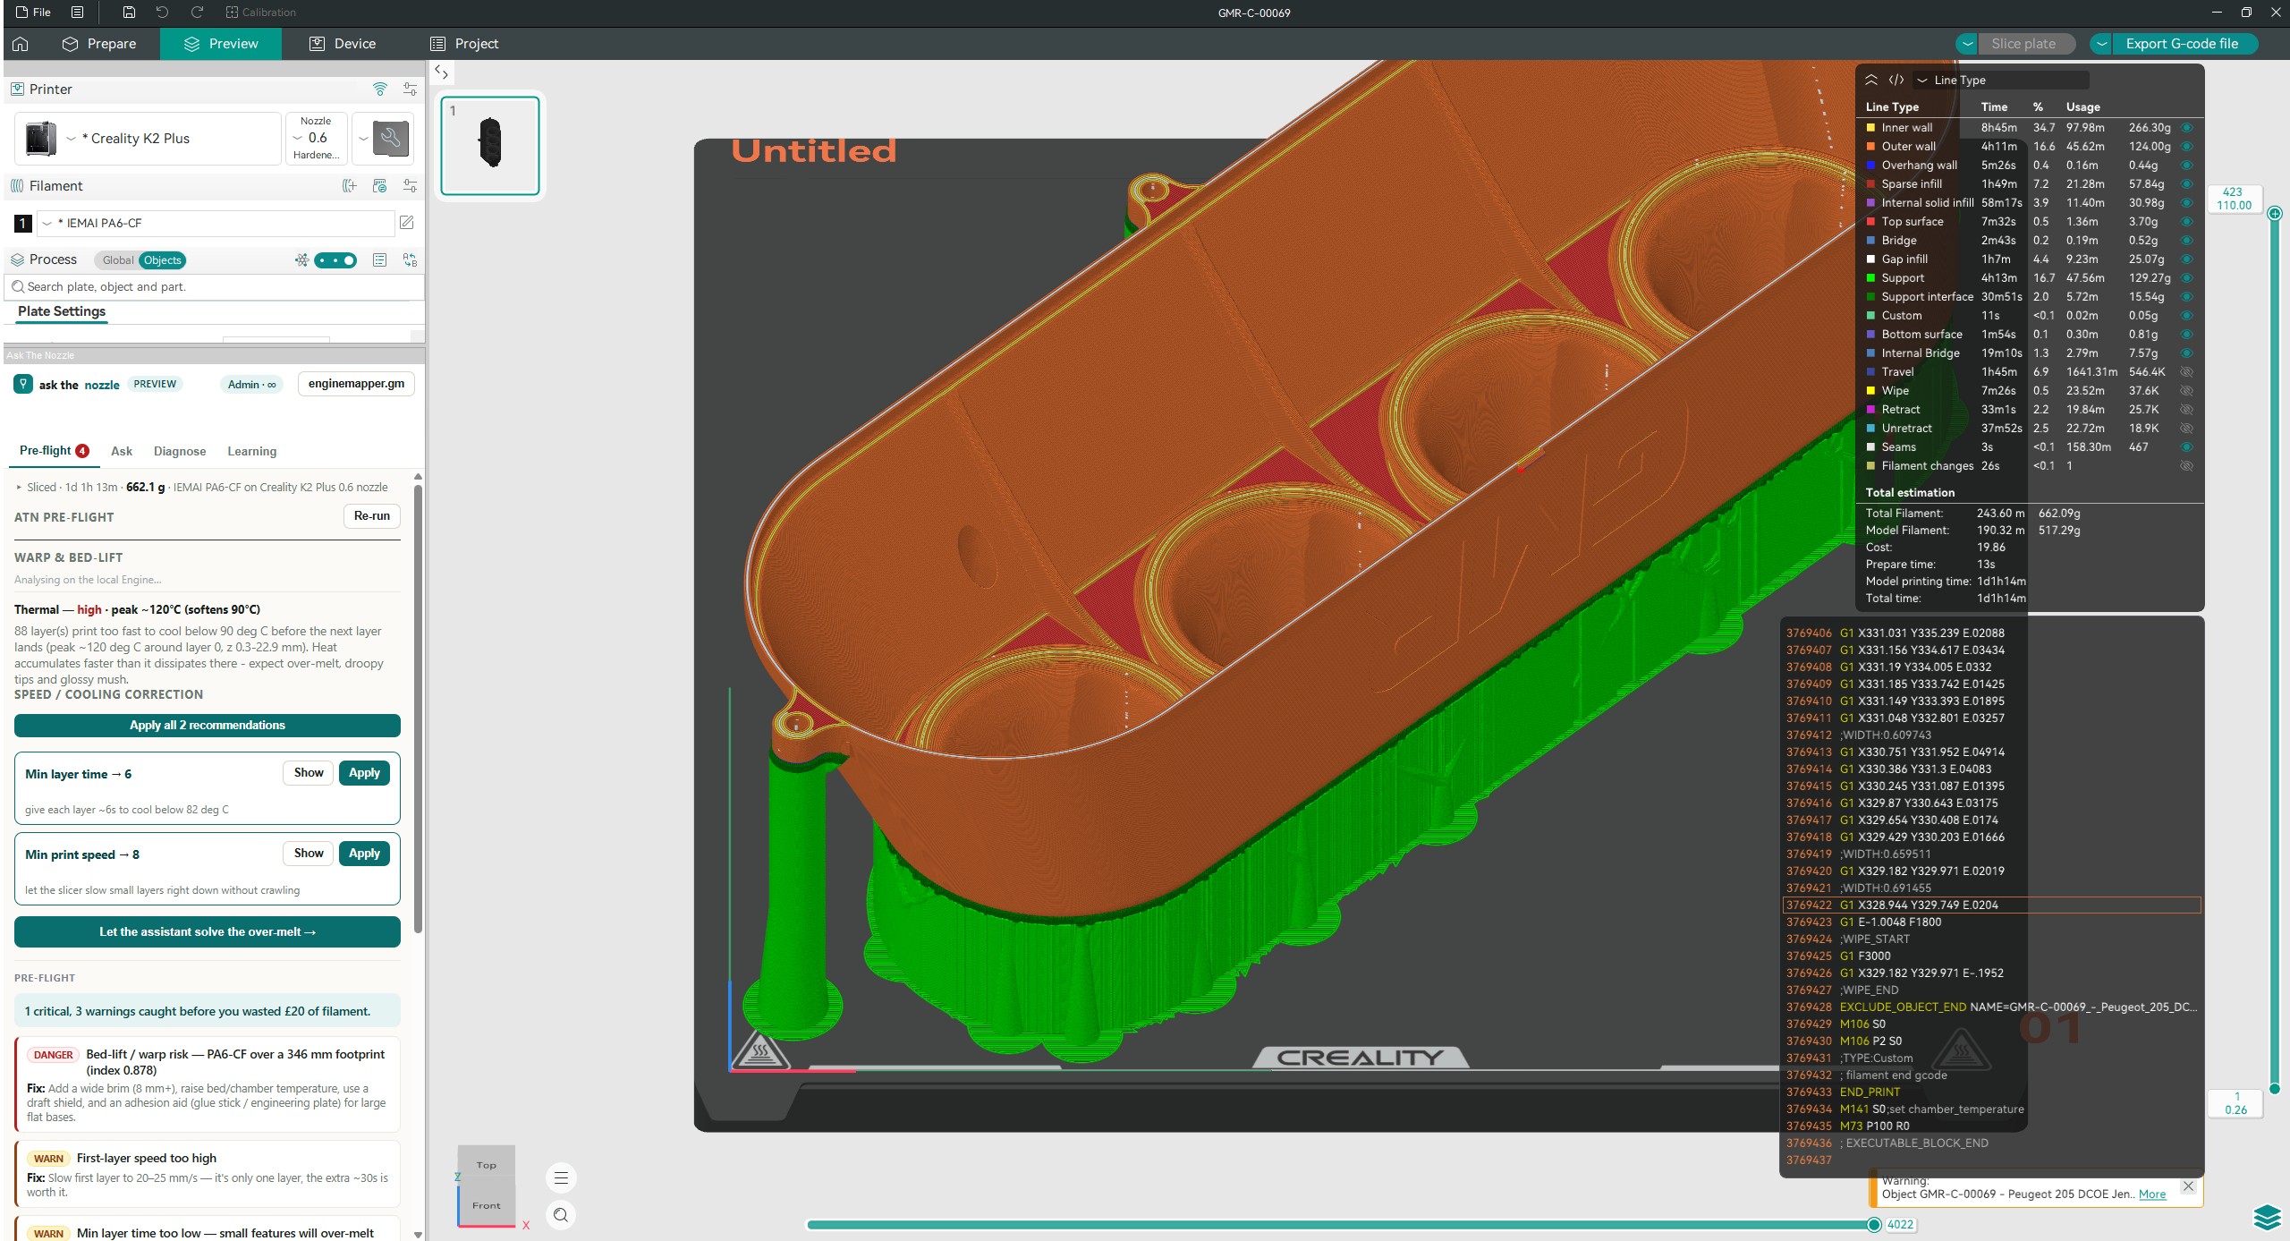Redo the last undone action
The height and width of the screenshot is (1241, 2290).
coord(197,13)
